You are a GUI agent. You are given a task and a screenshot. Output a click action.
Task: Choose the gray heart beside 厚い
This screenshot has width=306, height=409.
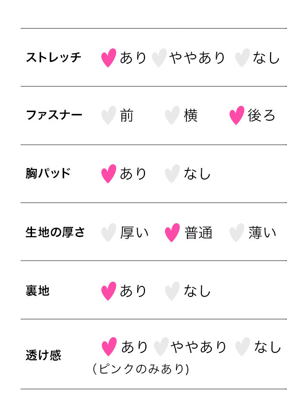pos(109,232)
